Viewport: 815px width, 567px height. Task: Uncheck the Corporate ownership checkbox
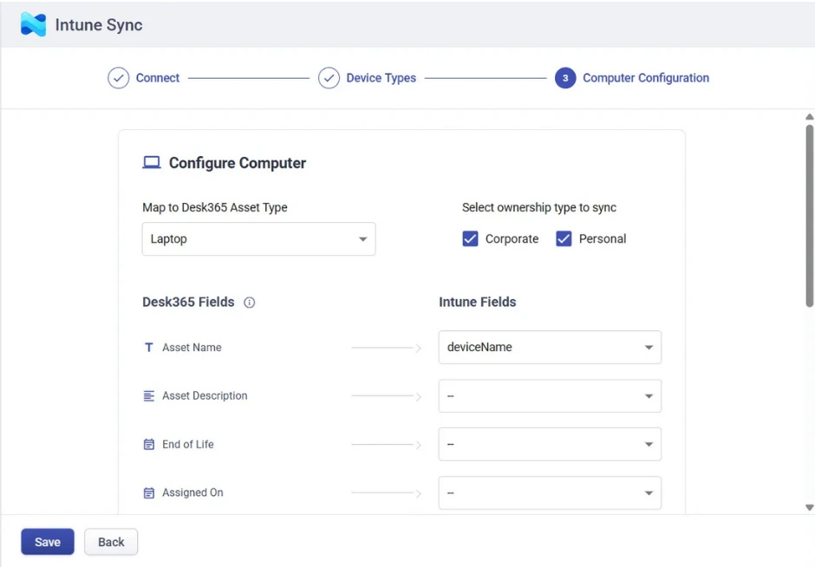pyautogui.click(x=471, y=238)
